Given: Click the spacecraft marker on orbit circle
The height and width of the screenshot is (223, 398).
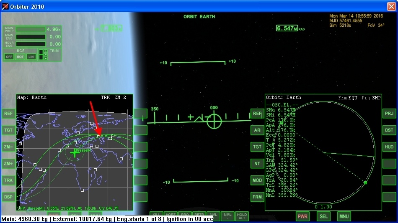Looking at the screenshot, I should pyautogui.click(x=365, y=182).
